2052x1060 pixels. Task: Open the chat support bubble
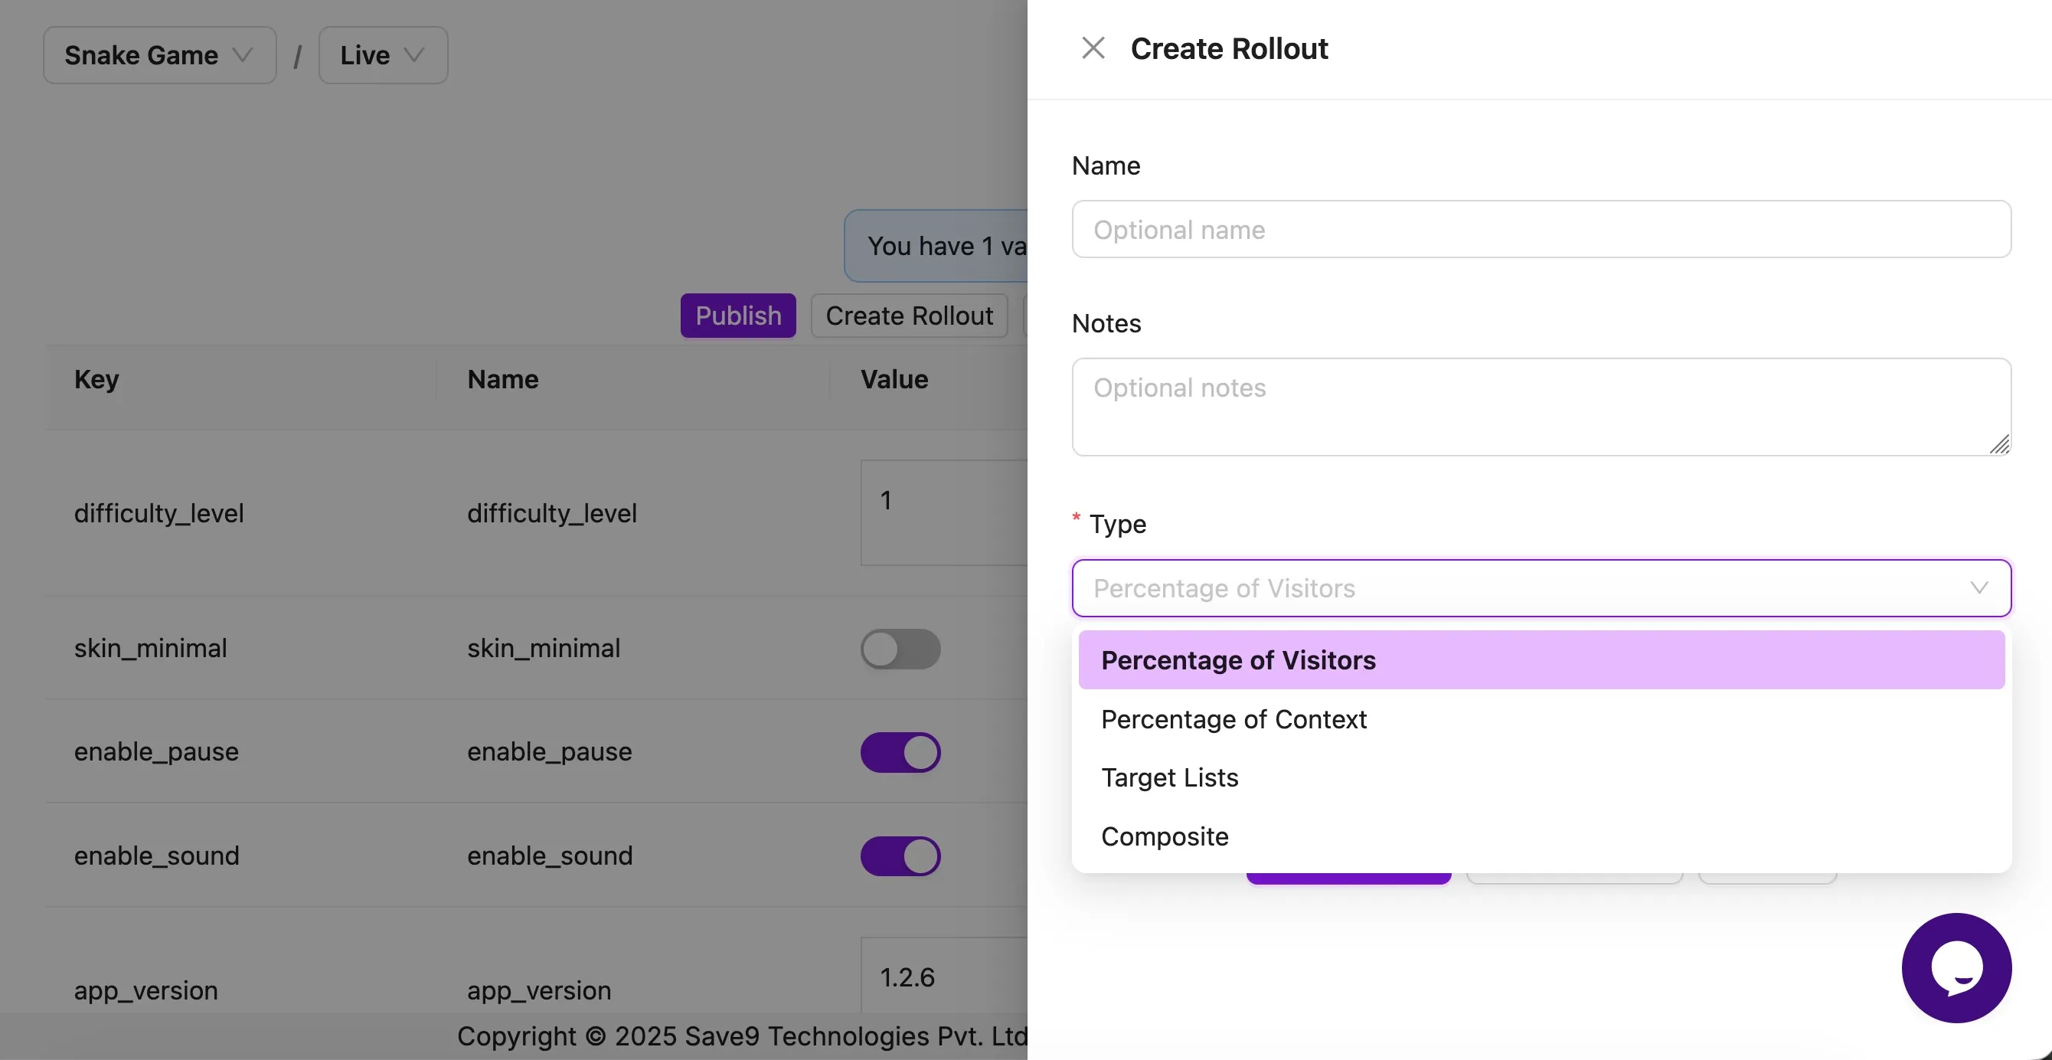(1956, 967)
